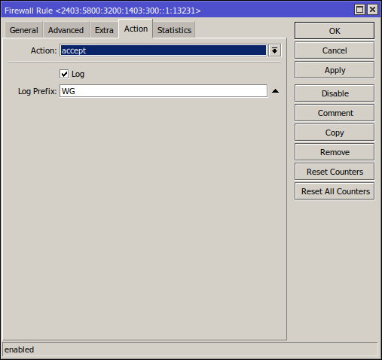Switch to the General tab

(x=24, y=30)
